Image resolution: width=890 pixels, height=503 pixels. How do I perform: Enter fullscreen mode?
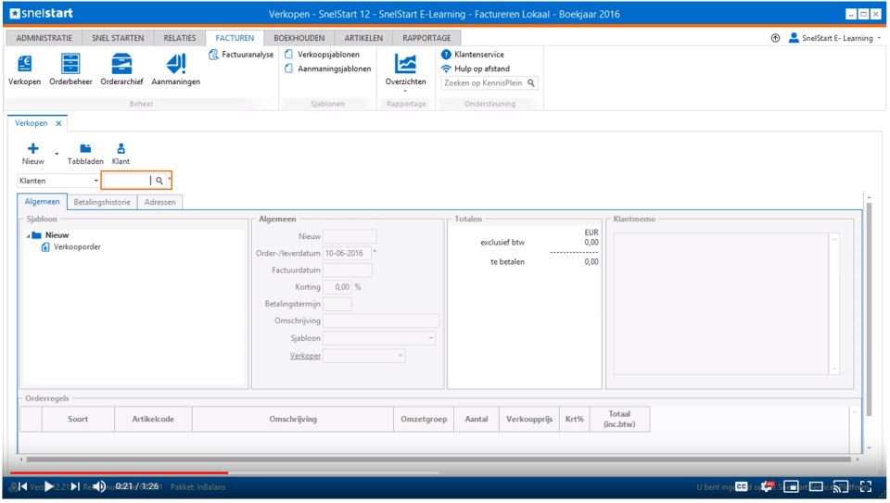coord(866,486)
